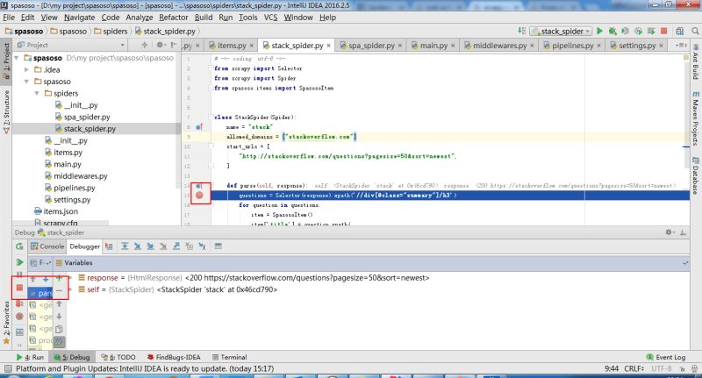Rerun stack_spider debug session

point(19,246)
